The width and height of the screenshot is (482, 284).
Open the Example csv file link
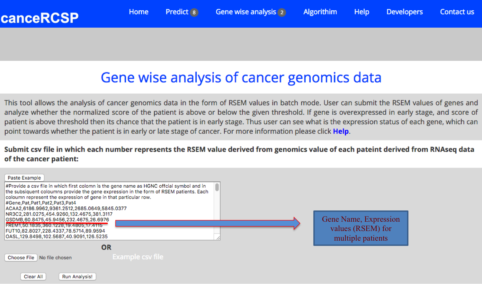[138, 257]
